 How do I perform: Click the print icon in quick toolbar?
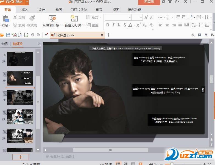20,35
